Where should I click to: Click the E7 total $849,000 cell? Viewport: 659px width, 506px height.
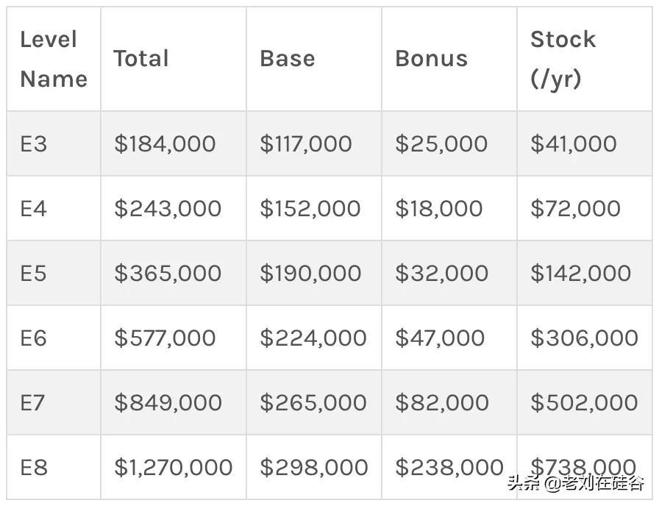pyautogui.click(x=174, y=402)
